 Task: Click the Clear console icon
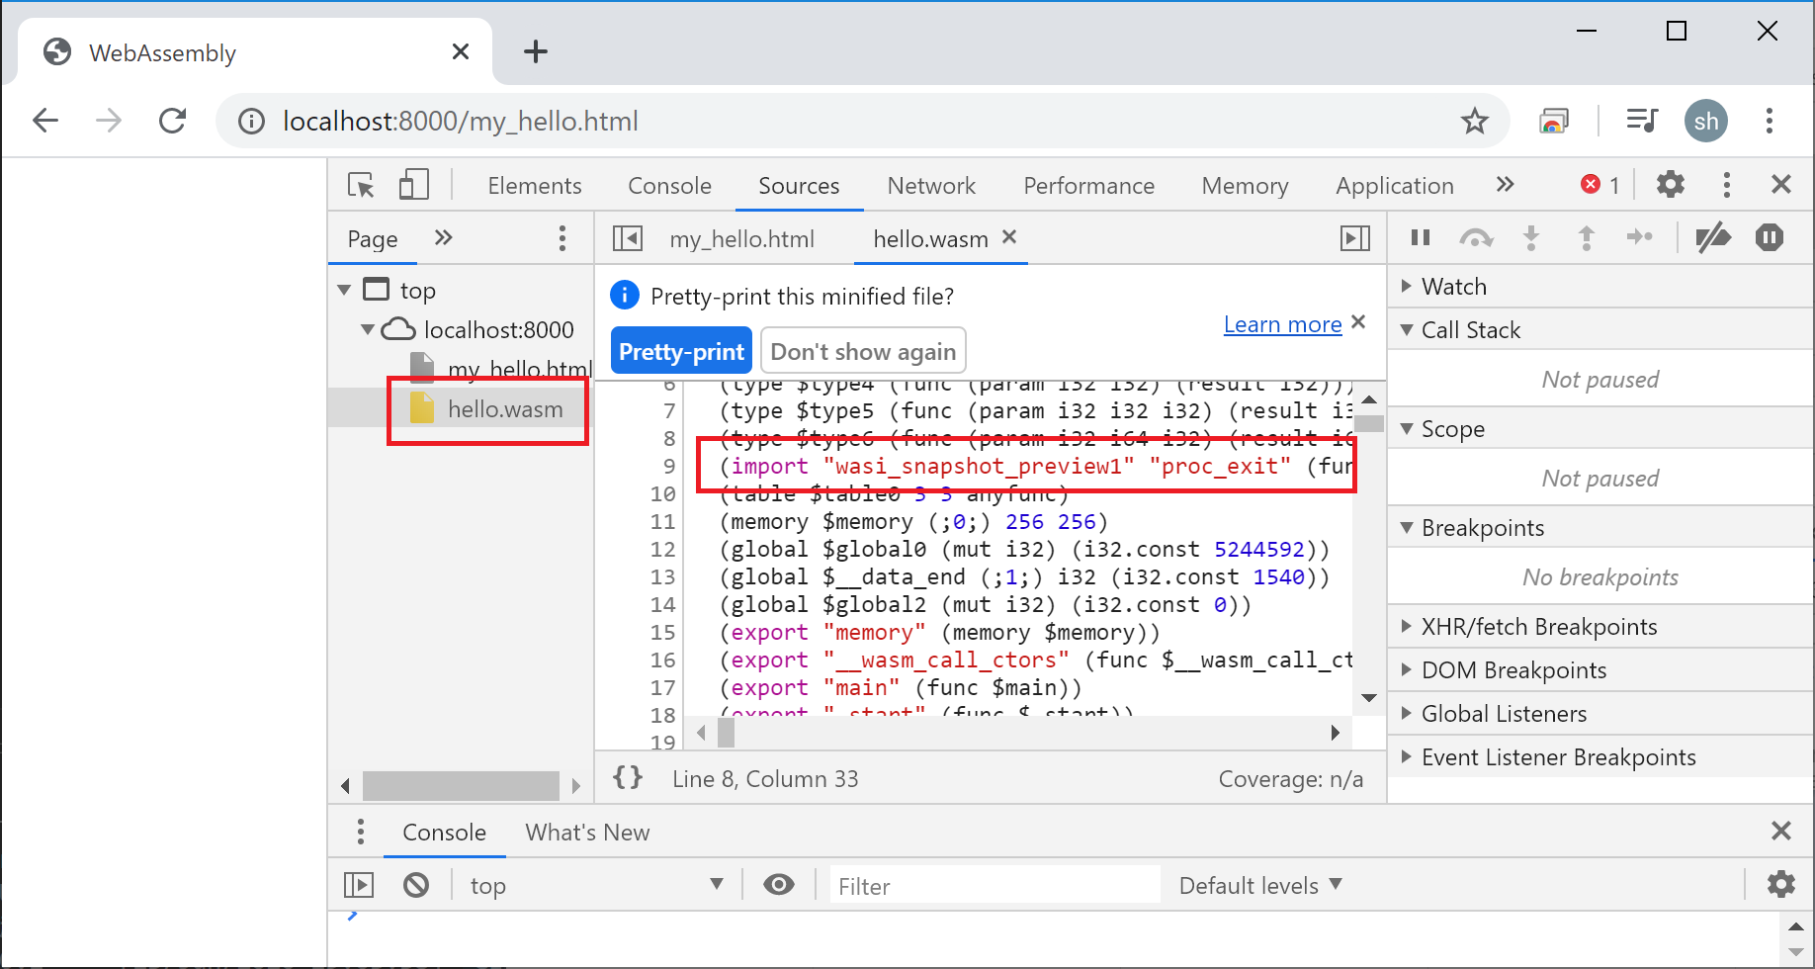pyautogui.click(x=416, y=884)
